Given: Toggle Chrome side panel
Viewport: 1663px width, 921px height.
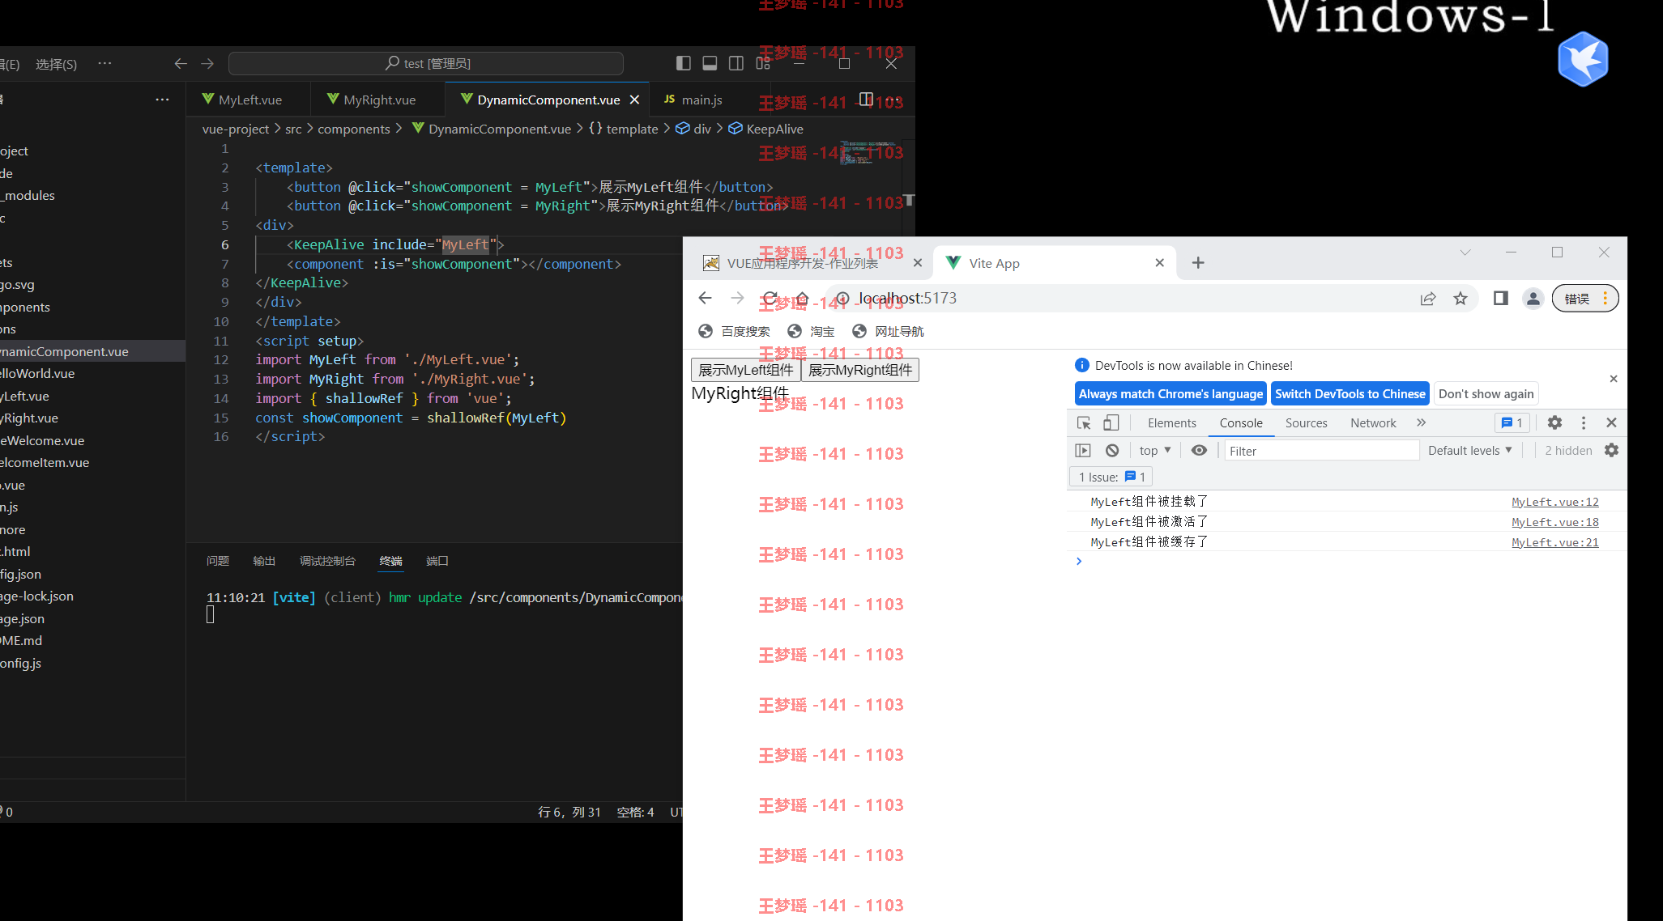Looking at the screenshot, I should (x=1500, y=299).
